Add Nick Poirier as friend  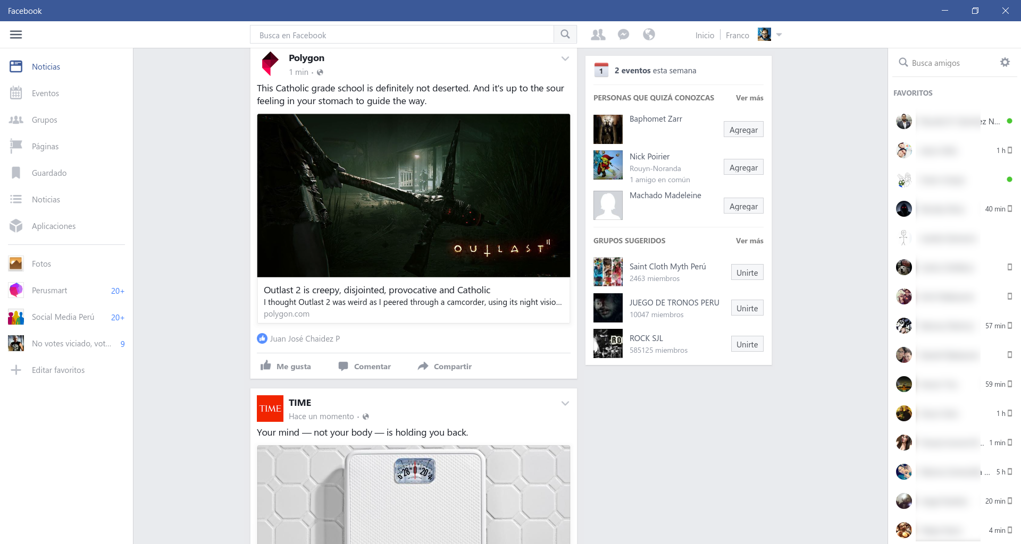743,167
